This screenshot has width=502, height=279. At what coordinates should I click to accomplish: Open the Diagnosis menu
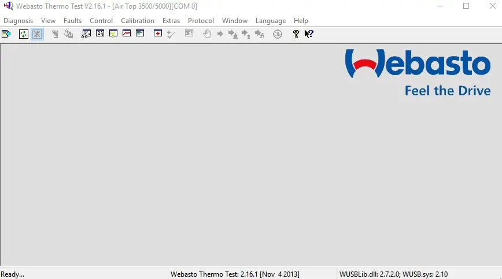[x=18, y=21]
